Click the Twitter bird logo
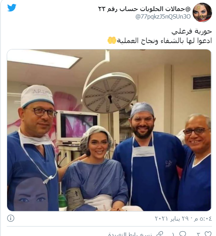The image size is (216, 236). coord(12,8)
